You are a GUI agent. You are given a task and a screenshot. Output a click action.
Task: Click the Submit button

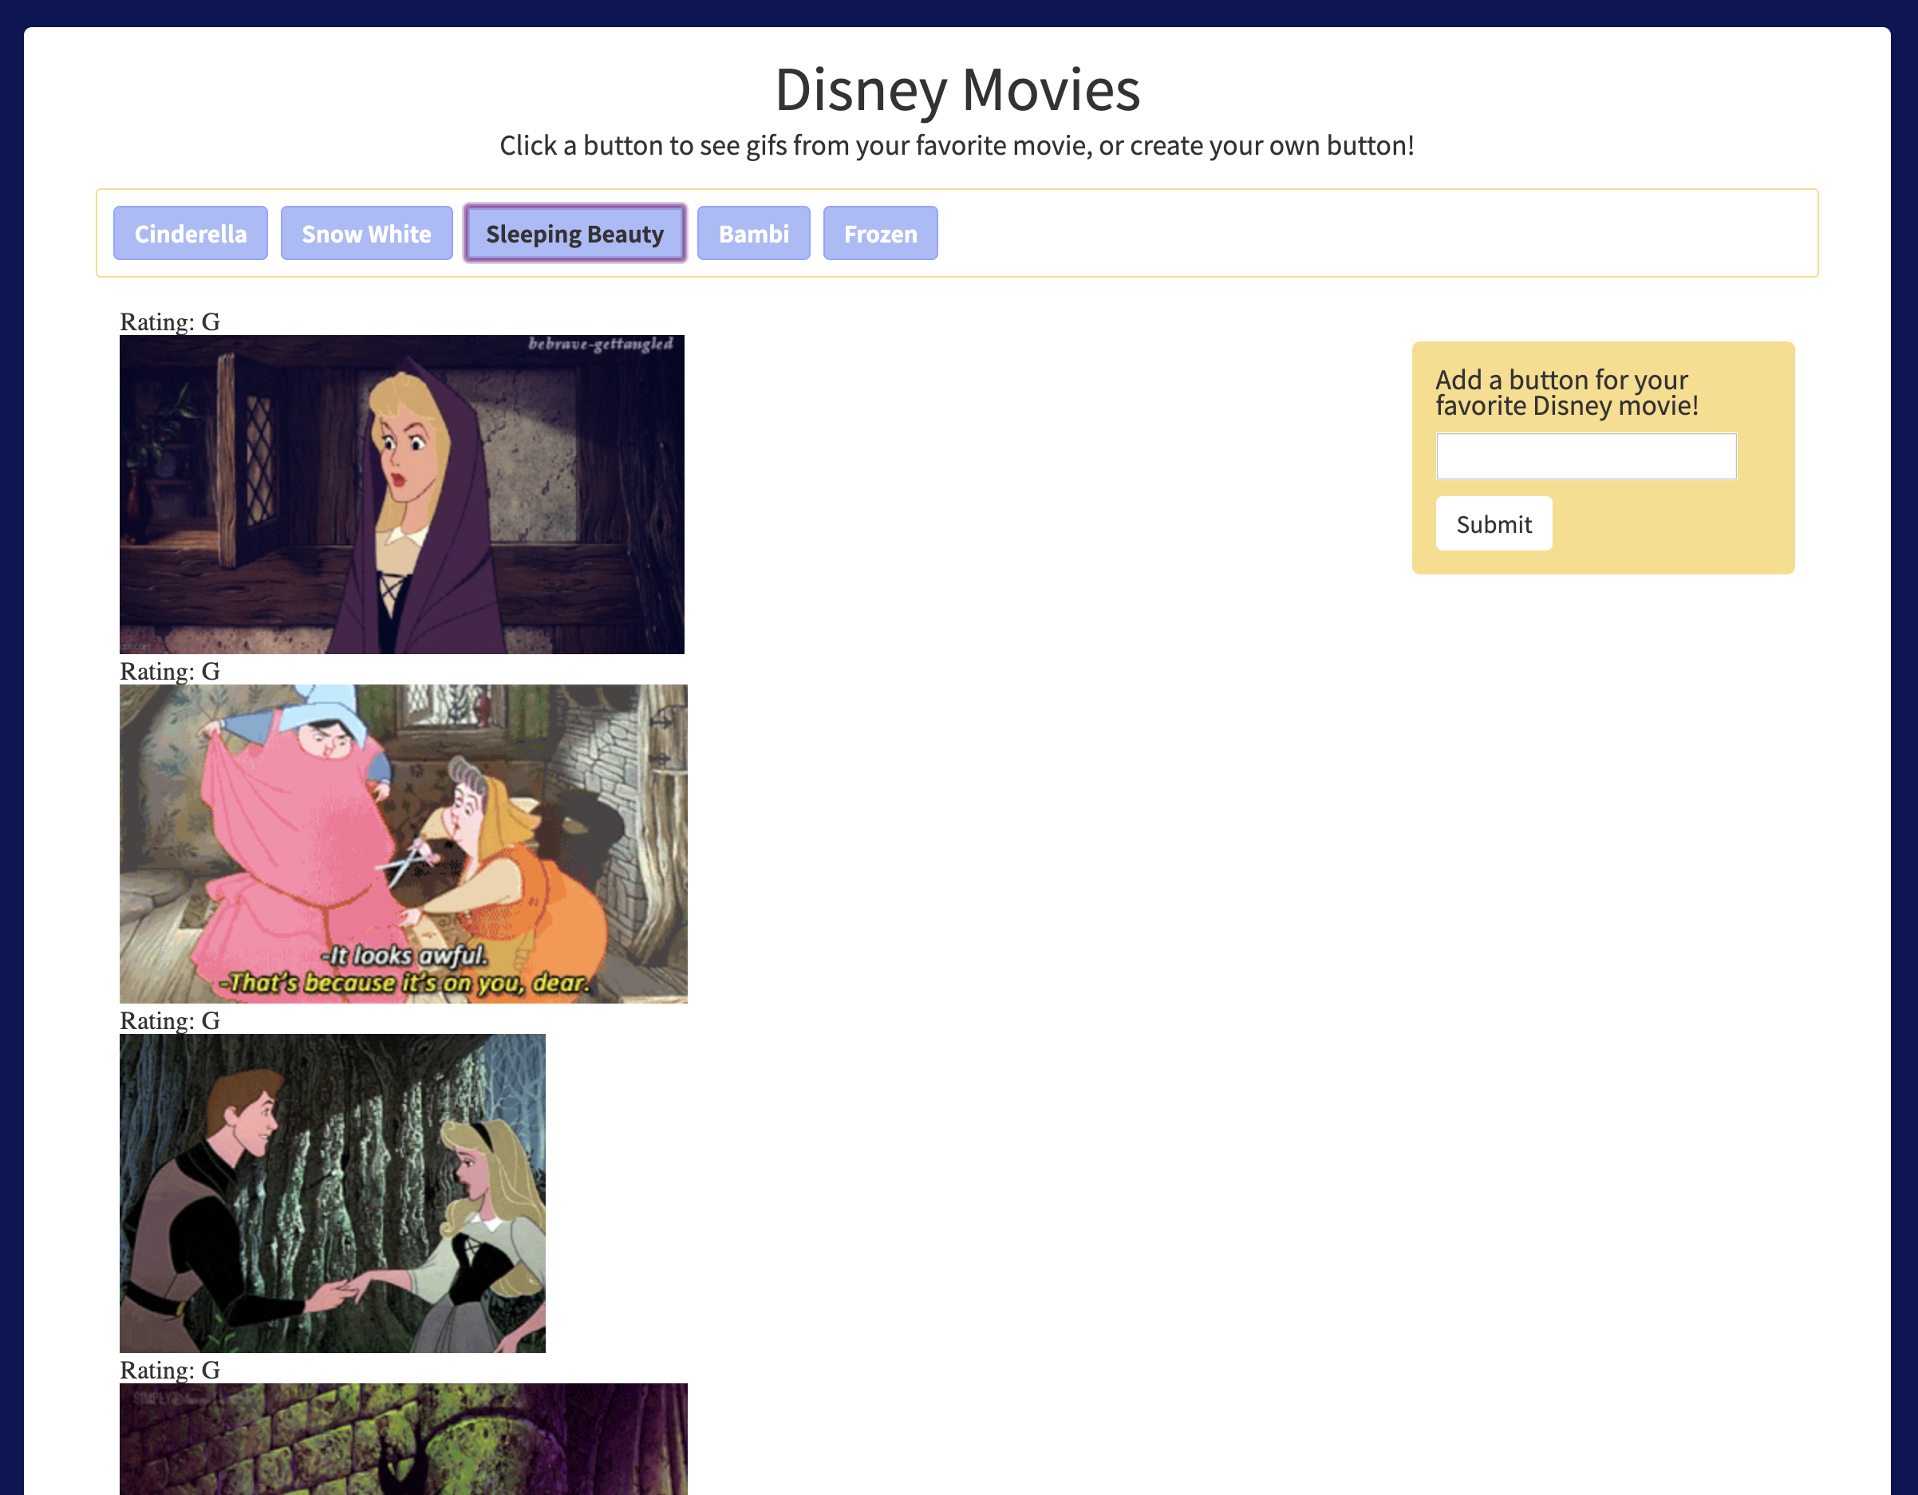pyautogui.click(x=1493, y=524)
